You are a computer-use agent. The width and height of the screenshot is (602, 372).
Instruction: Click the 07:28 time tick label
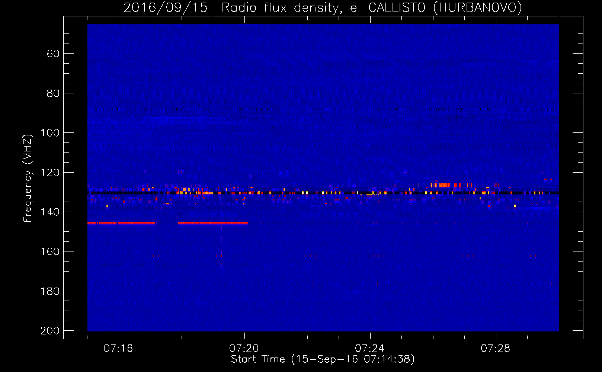point(496,348)
